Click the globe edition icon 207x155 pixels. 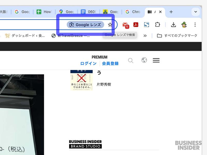click(144, 60)
